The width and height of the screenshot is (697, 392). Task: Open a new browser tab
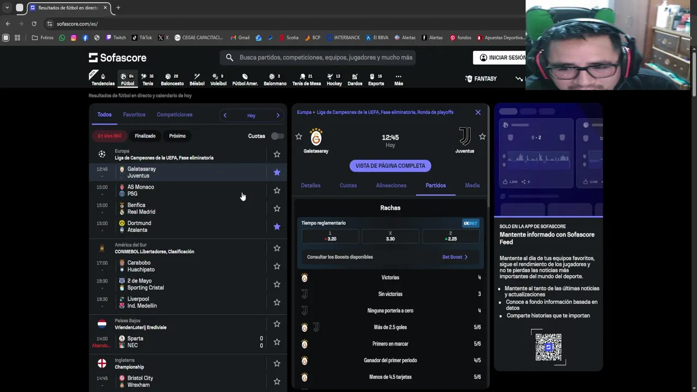118,8
